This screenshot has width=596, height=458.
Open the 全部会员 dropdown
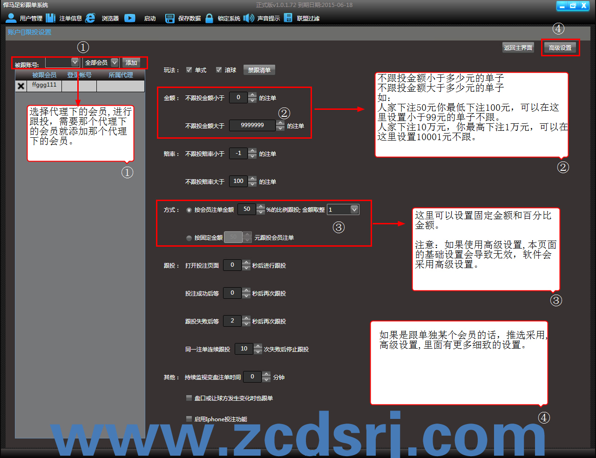click(x=115, y=62)
